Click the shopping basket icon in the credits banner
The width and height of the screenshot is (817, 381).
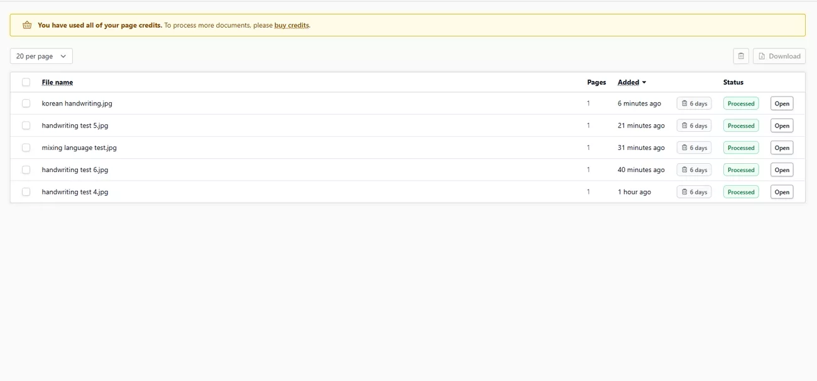27,25
